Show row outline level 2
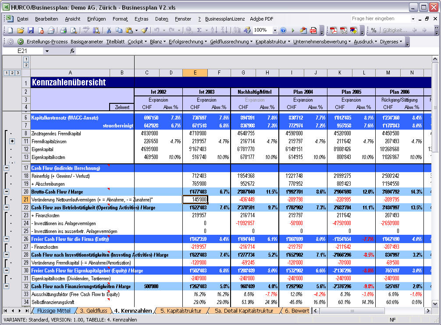441x325 pixels. click(12, 73)
